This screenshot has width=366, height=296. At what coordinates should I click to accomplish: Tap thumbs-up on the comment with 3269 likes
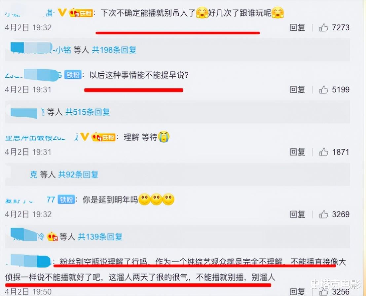click(x=323, y=214)
